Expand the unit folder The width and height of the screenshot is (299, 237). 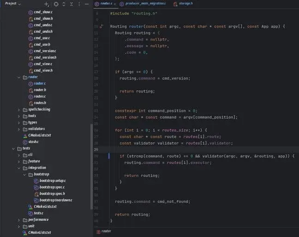(x=19, y=226)
